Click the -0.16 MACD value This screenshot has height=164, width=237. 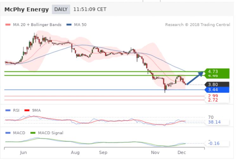point(214,143)
